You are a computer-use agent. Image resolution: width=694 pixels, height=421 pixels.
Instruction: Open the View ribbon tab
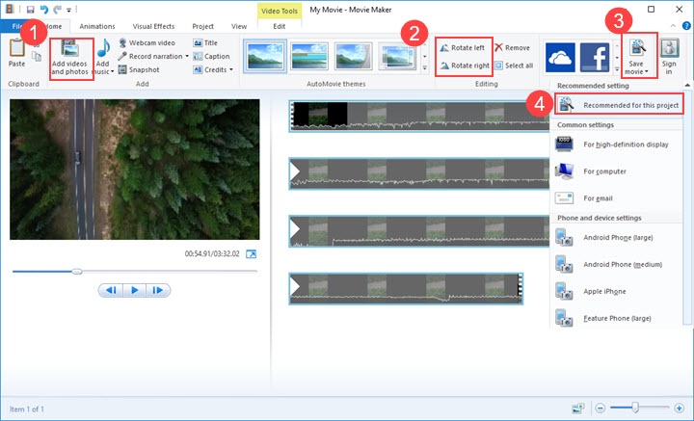click(x=239, y=26)
